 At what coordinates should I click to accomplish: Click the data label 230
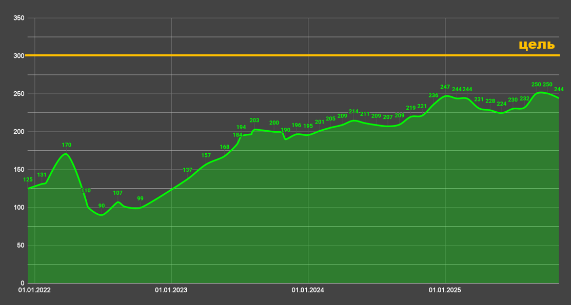pyautogui.click(x=513, y=100)
